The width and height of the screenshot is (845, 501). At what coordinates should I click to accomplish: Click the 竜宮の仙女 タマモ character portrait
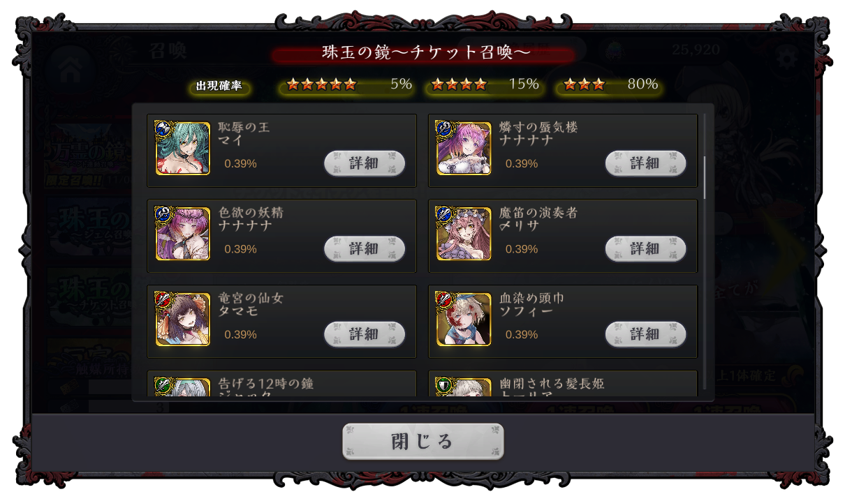[x=183, y=319]
